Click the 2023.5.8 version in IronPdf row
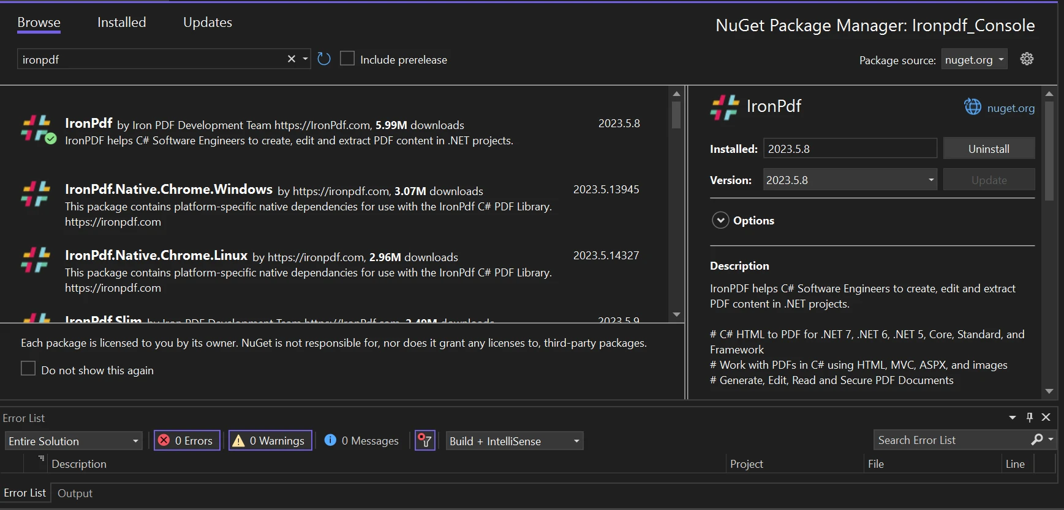The width and height of the screenshot is (1064, 510). [619, 124]
